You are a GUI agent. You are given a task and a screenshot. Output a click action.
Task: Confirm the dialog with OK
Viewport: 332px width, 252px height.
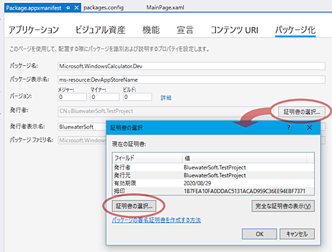coord(259,234)
